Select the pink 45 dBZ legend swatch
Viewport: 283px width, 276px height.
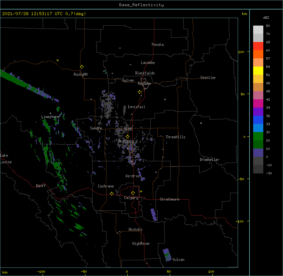258,95
